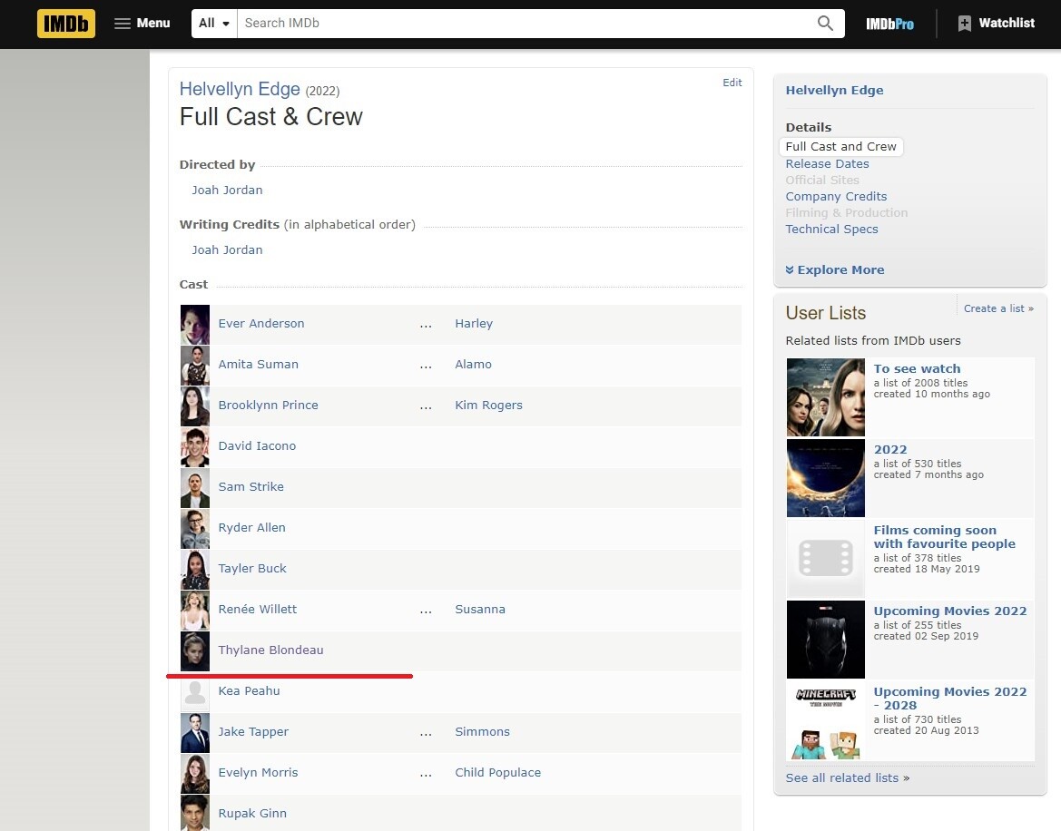Image resolution: width=1061 pixels, height=831 pixels.
Task: Click the To see watch list thumbnail
Action: pyautogui.click(x=826, y=397)
